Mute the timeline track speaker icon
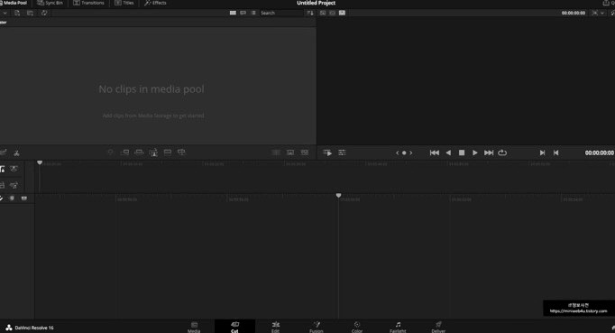The image size is (615, 333). [x=12, y=199]
